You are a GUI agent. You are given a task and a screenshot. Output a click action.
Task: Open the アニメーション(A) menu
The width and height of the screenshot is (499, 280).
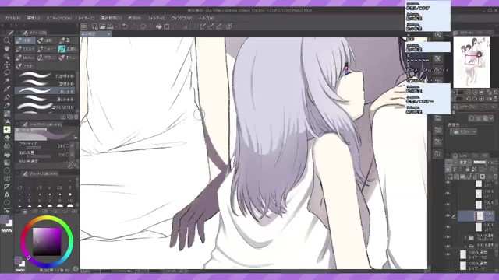click(59, 18)
